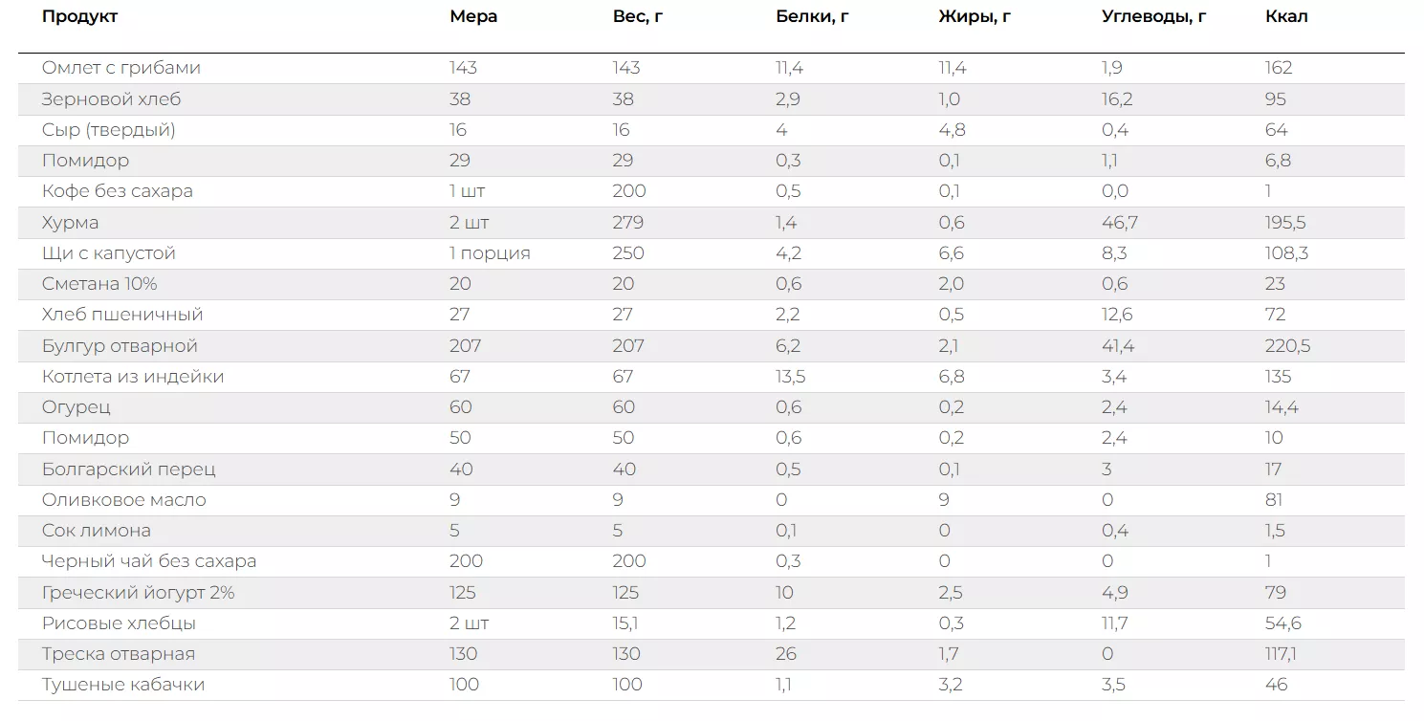This screenshot has width=1424, height=721.
Task: Select the Оливковое масло product cell
Action: coord(124,500)
